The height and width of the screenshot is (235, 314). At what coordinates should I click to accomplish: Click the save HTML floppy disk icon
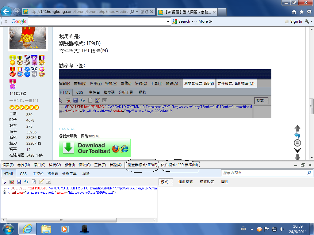[19, 182]
